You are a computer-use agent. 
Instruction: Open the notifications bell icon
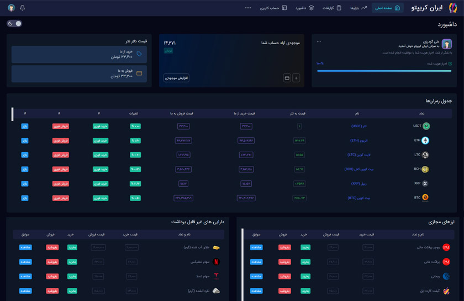point(23,8)
